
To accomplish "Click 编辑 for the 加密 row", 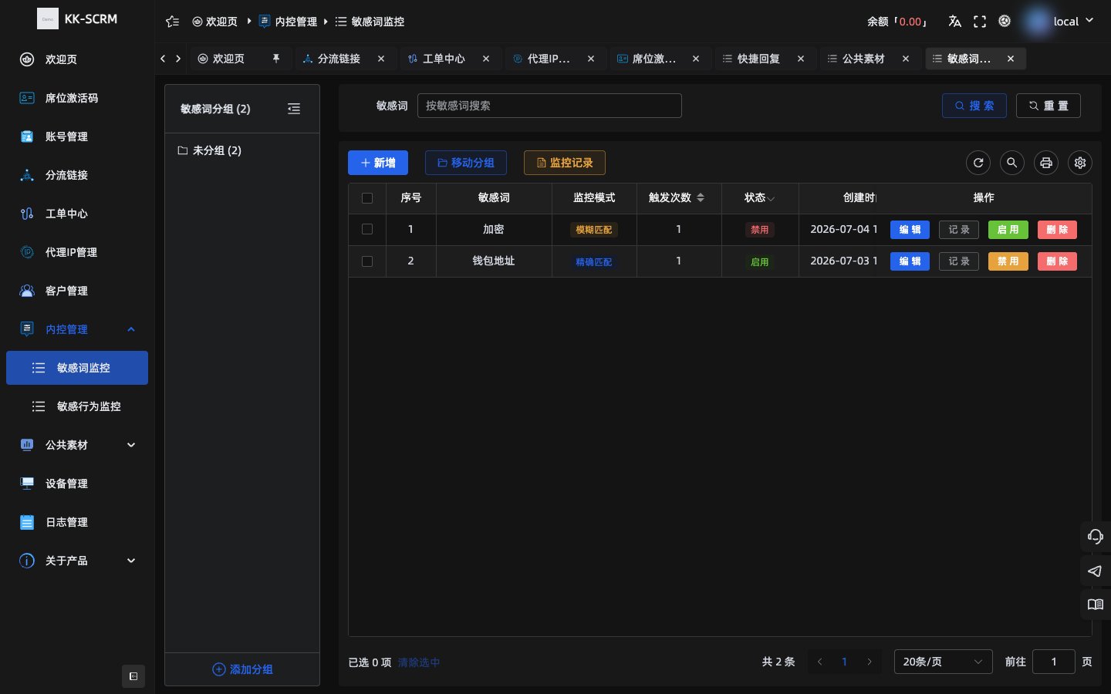I will coord(910,230).
